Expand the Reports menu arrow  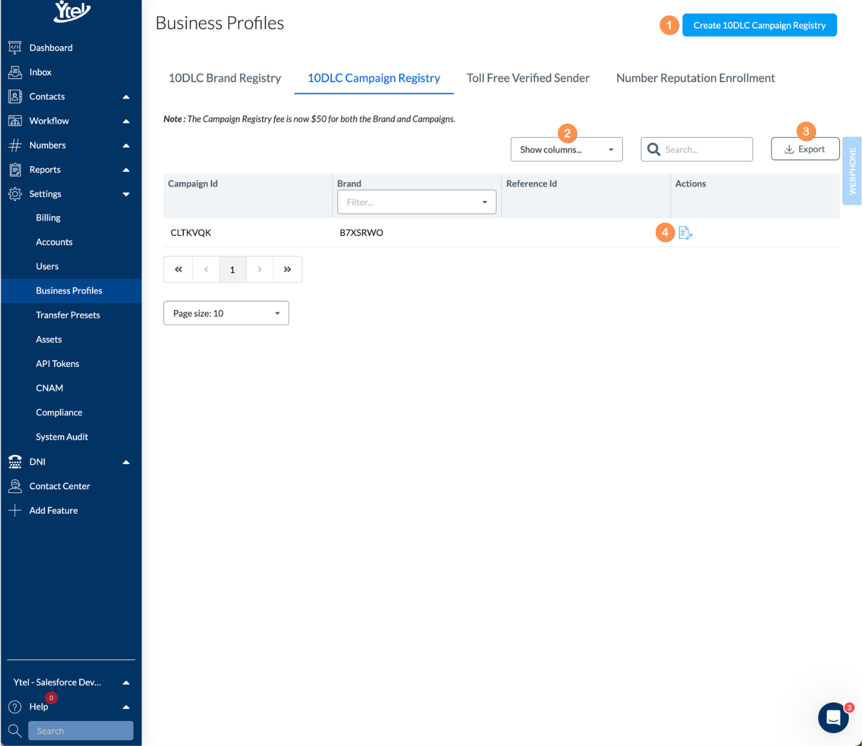pos(126,170)
